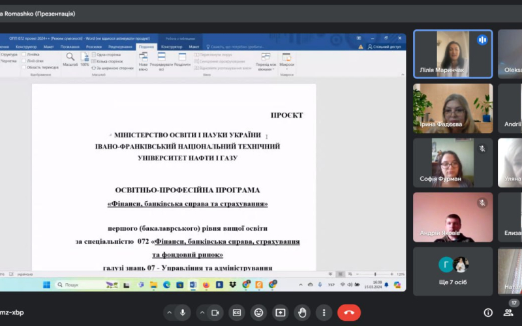The height and width of the screenshot is (326, 522).
Task: Click Структура view in Word ribbon
Action: coord(9,54)
